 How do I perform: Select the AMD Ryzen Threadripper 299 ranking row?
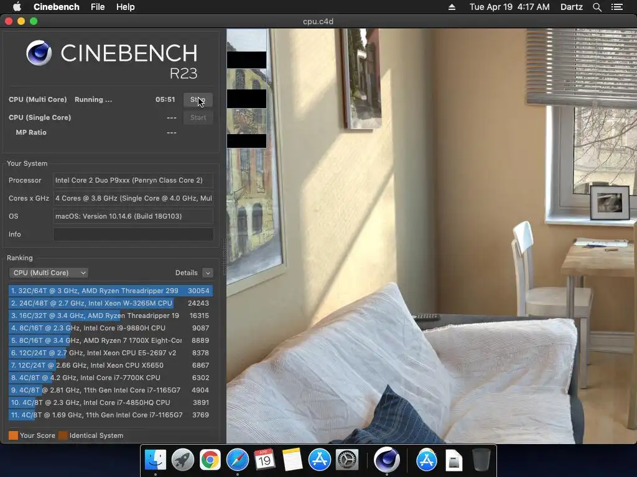tap(111, 291)
